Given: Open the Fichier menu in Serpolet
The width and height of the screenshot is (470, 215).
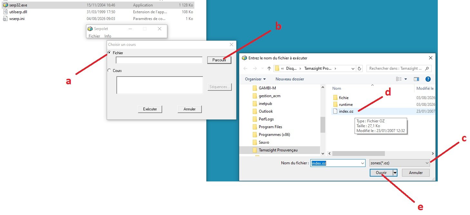Looking at the screenshot, I should click(x=94, y=36).
